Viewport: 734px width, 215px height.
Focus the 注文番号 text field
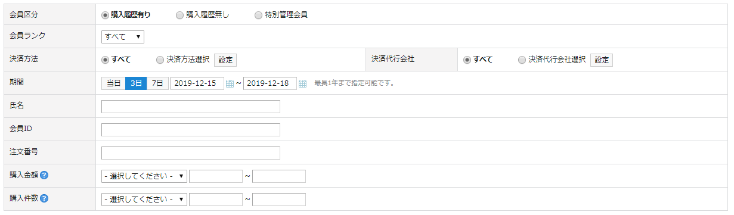click(191, 153)
